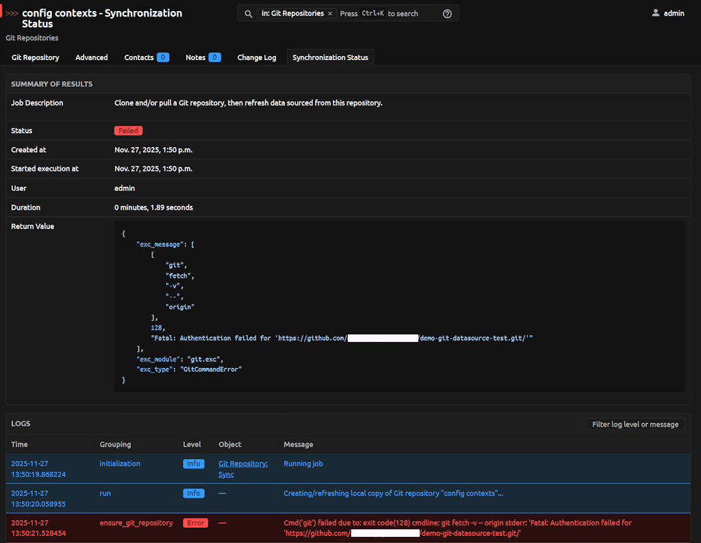
Task: Click the Return Value JSON code block
Action: (x=398, y=306)
